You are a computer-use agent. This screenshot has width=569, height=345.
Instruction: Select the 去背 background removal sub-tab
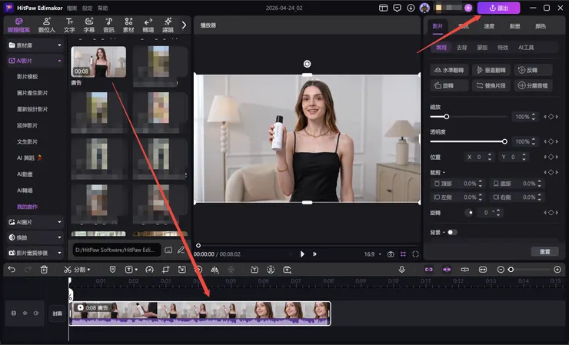click(x=461, y=48)
